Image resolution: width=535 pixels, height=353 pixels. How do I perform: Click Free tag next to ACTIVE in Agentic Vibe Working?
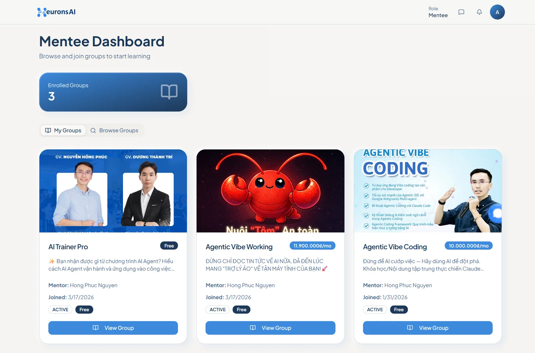coord(241,310)
